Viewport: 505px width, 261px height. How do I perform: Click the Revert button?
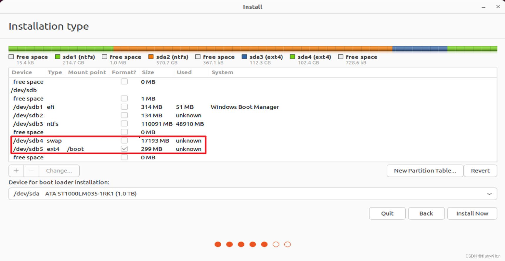tap(480, 171)
